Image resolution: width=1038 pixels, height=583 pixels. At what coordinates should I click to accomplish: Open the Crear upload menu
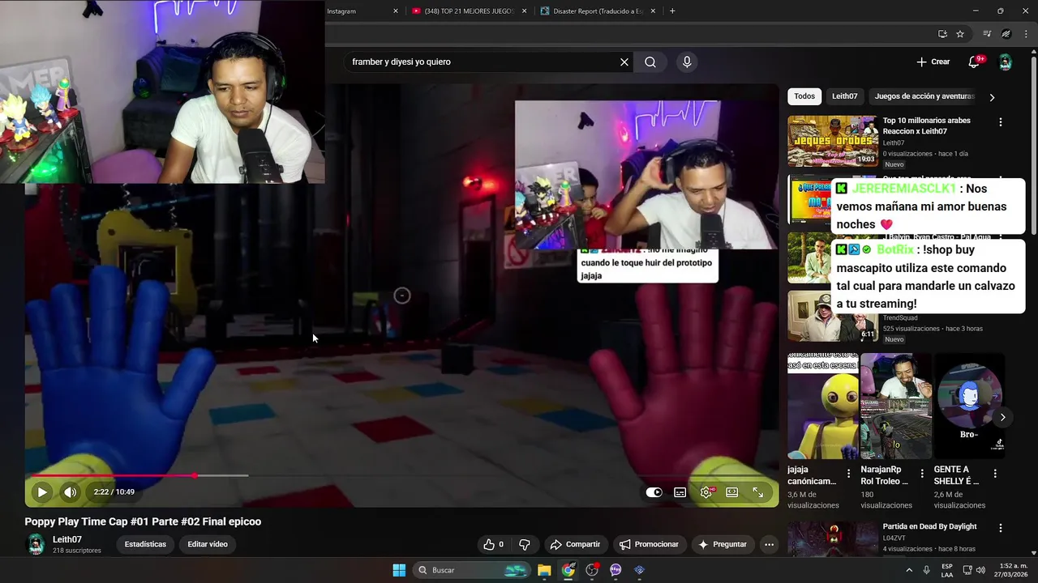[x=933, y=62]
